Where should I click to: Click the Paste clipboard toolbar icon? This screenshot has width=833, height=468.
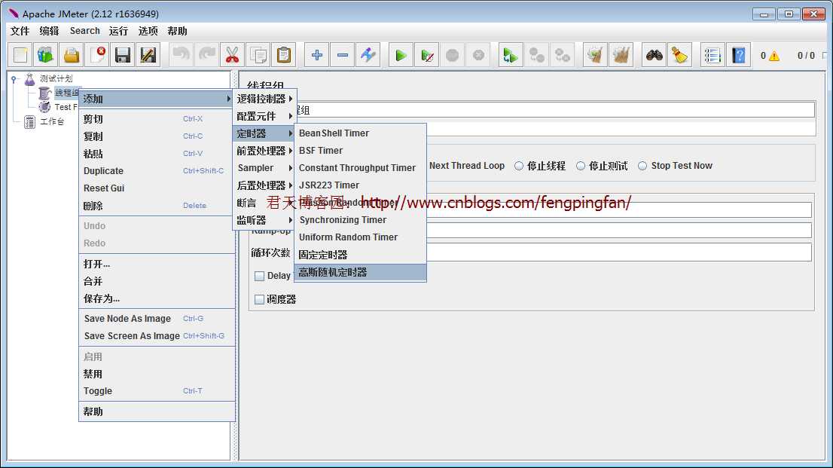click(284, 55)
